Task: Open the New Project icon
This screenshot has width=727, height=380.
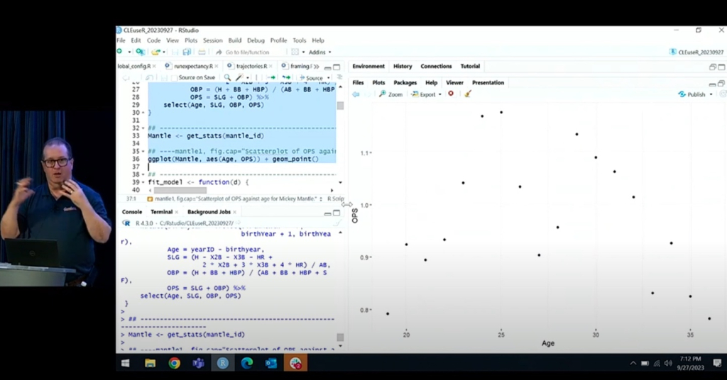Action: coord(140,52)
